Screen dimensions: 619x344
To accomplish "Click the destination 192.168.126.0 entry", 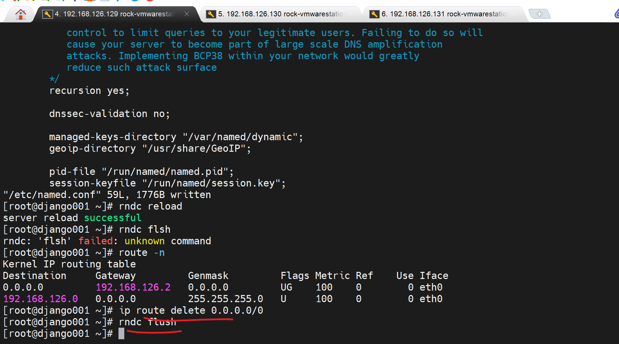I will click(41, 299).
